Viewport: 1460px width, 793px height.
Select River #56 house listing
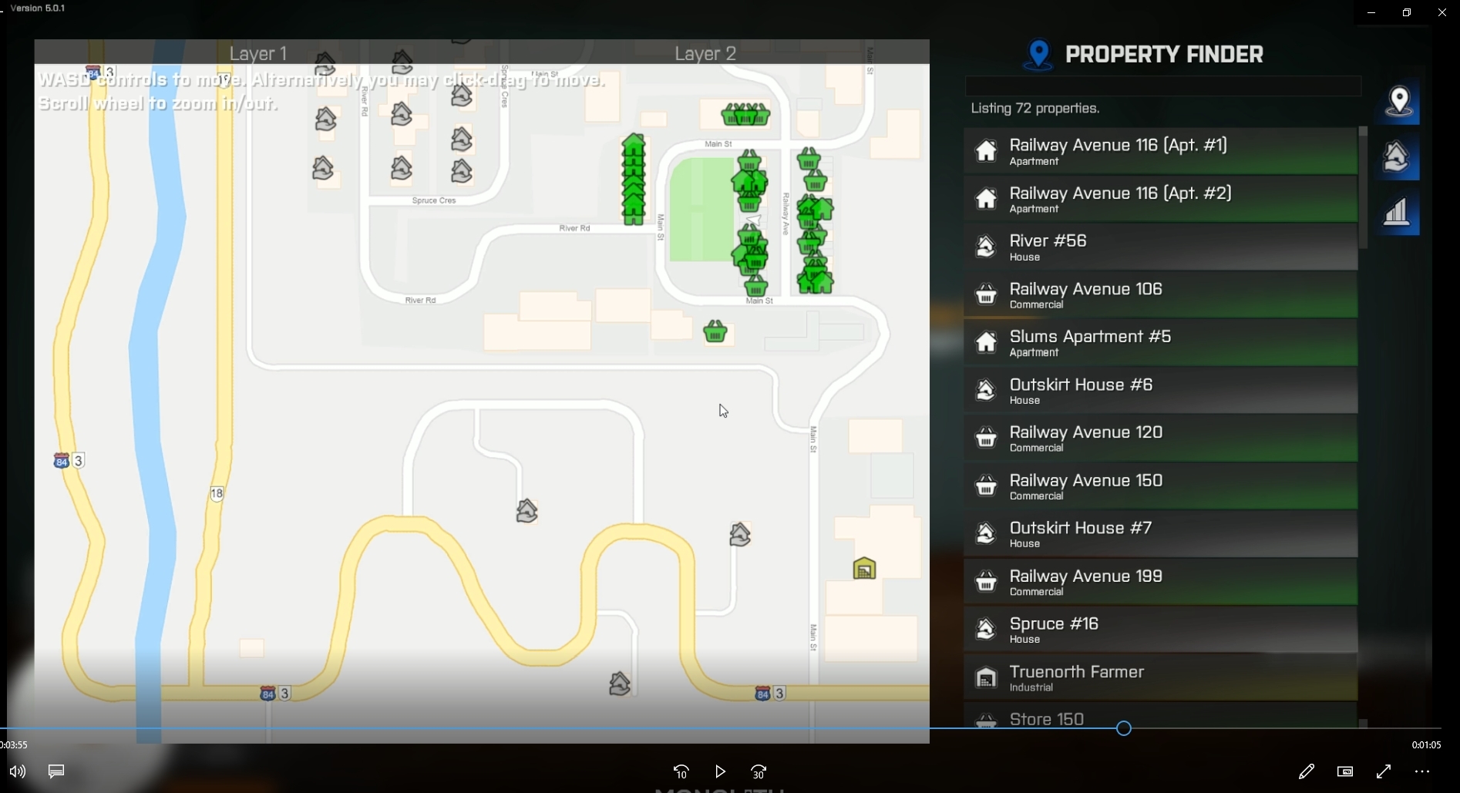pyautogui.click(x=1160, y=247)
